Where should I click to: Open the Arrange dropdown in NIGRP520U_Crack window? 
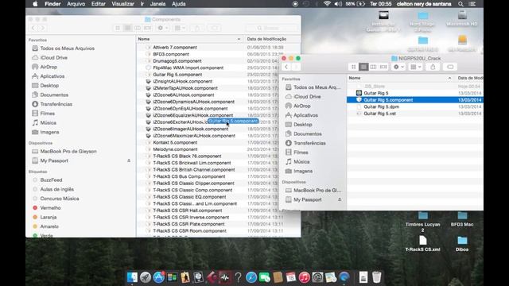(x=416, y=67)
